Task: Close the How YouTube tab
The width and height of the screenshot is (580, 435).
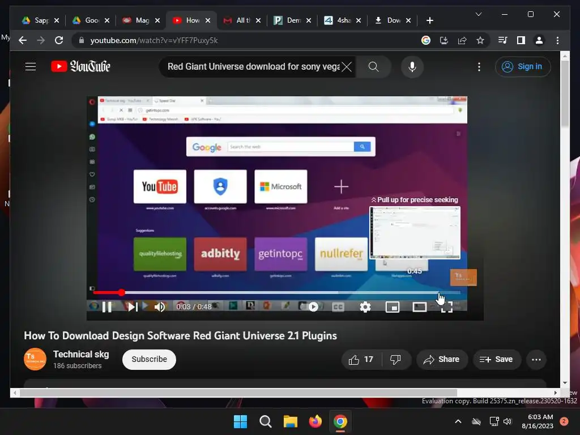Action: click(208, 20)
